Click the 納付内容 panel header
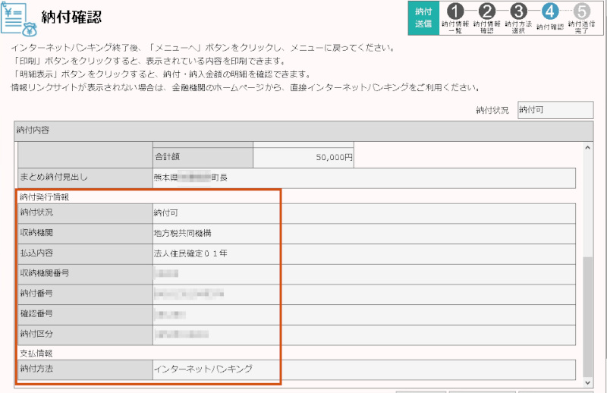 (x=303, y=130)
